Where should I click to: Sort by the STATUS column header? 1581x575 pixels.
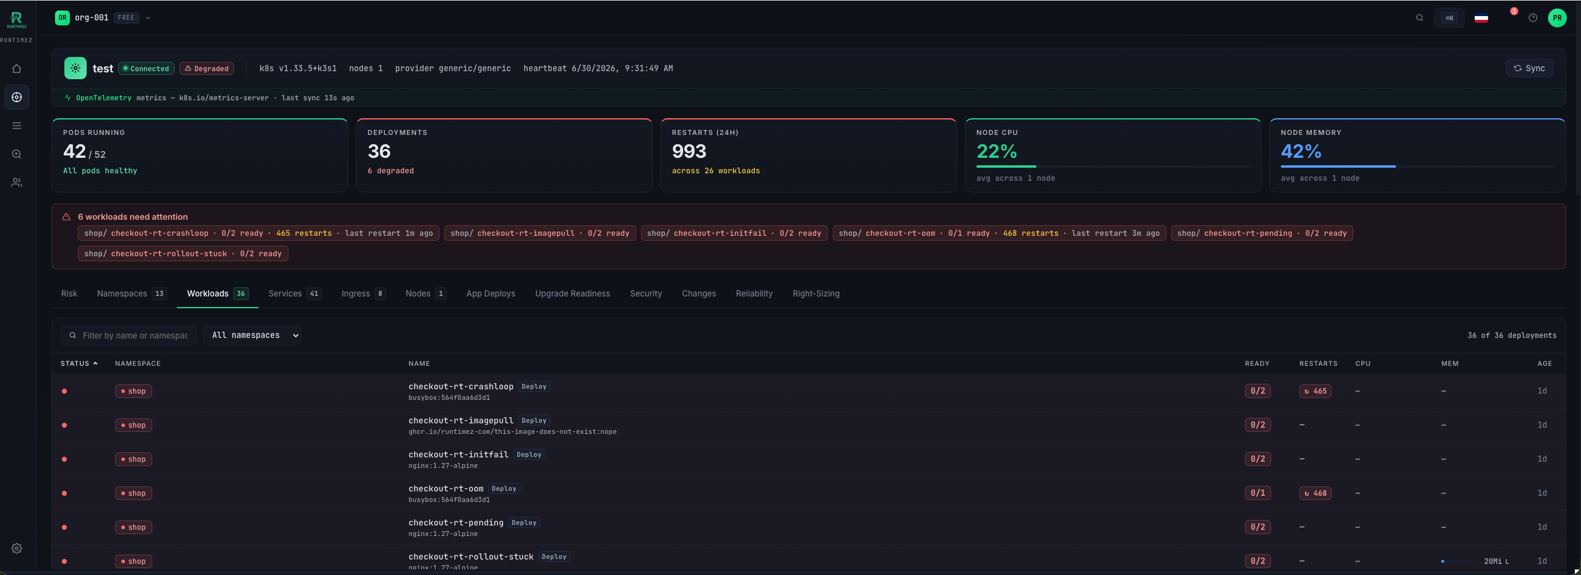[x=79, y=363]
